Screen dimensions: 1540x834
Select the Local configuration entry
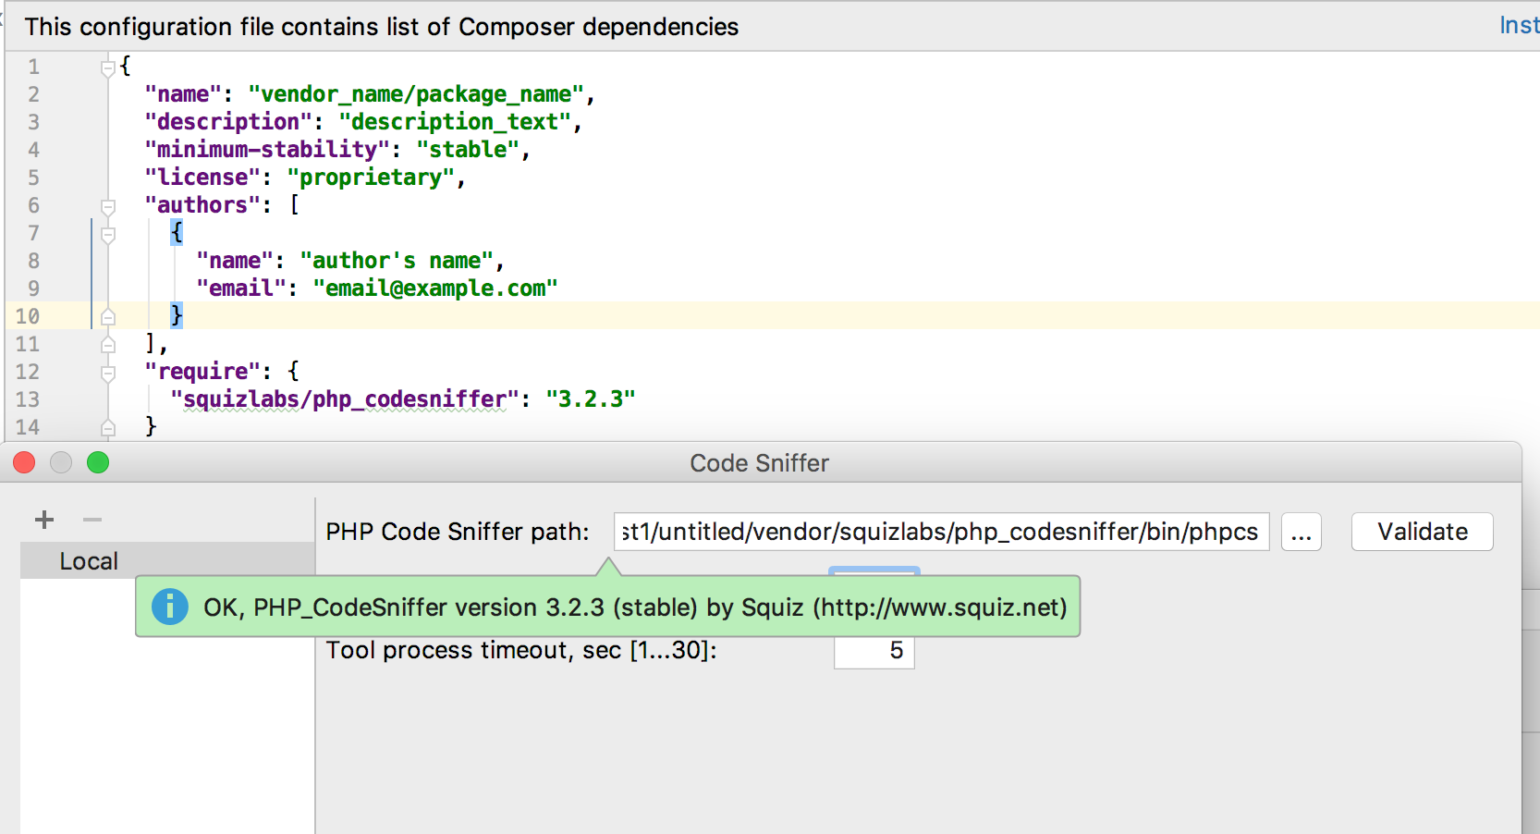pyautogui.click(x=167, y=561)
